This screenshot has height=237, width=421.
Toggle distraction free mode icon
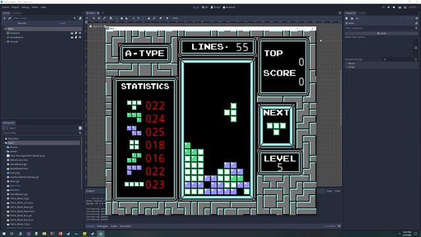coord(340,13)
